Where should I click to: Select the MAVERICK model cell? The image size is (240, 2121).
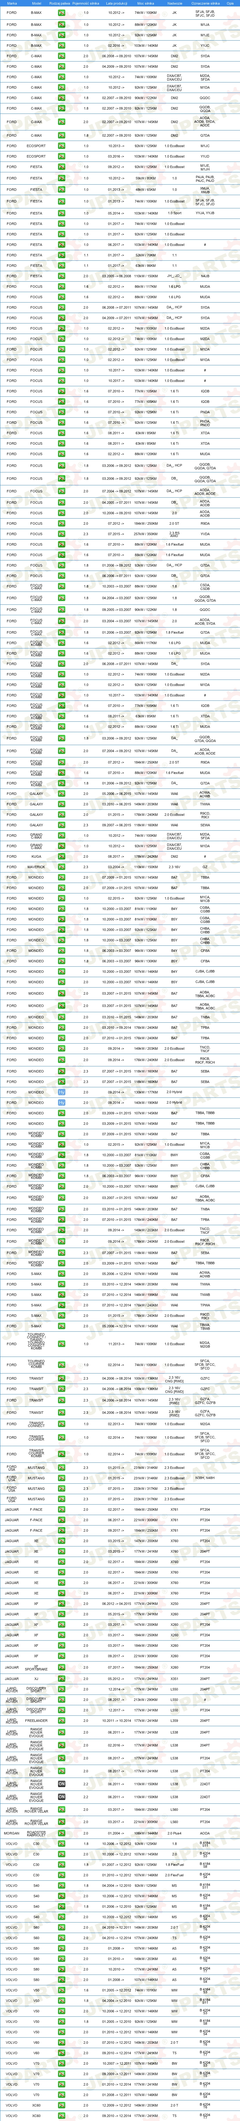coord(36,866)
